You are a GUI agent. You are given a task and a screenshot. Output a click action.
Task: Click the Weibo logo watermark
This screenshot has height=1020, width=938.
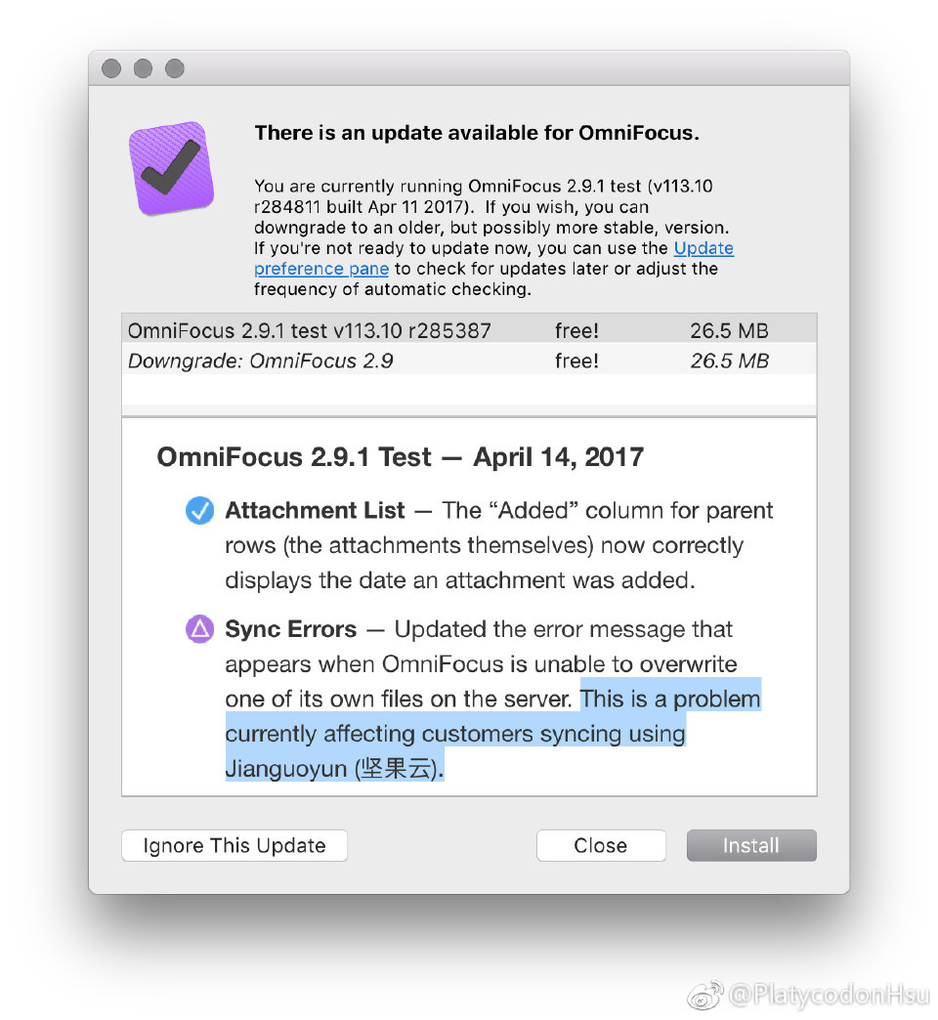point(705,996)
